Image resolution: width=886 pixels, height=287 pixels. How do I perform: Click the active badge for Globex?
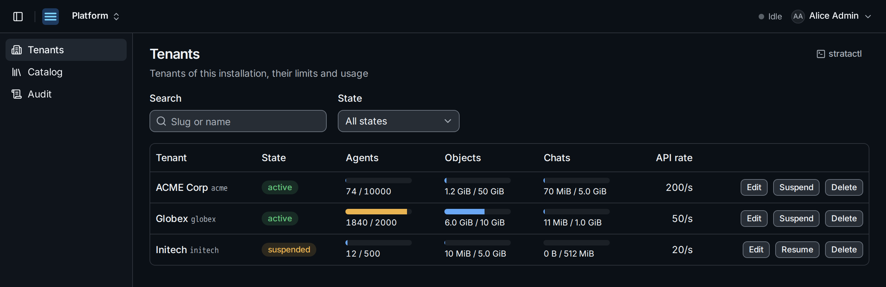click(280, 219)
